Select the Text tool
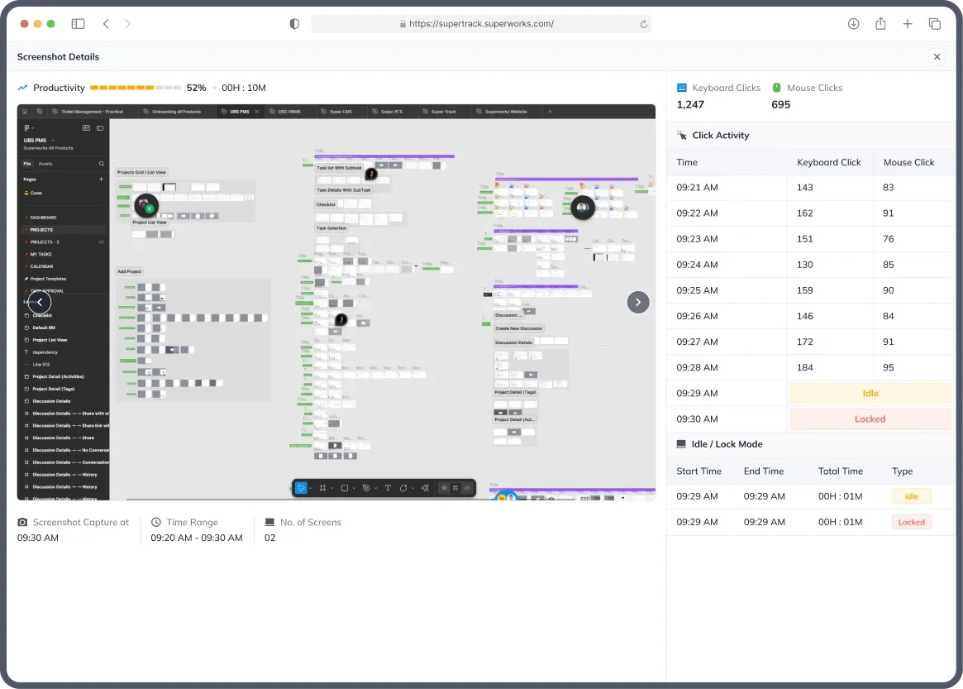 point(389,488)
